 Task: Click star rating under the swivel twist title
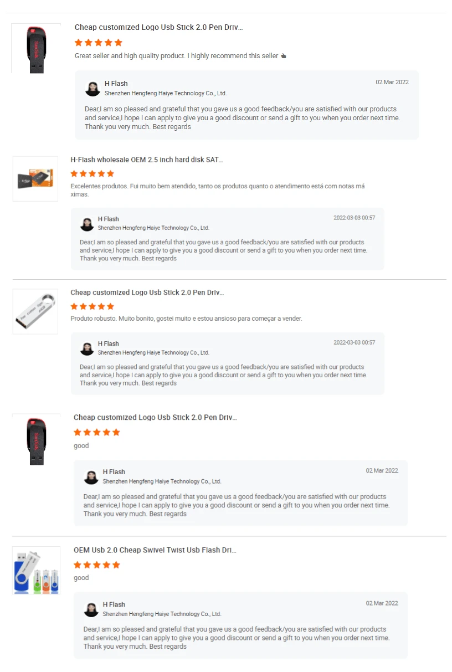click(x=96, y=565)
